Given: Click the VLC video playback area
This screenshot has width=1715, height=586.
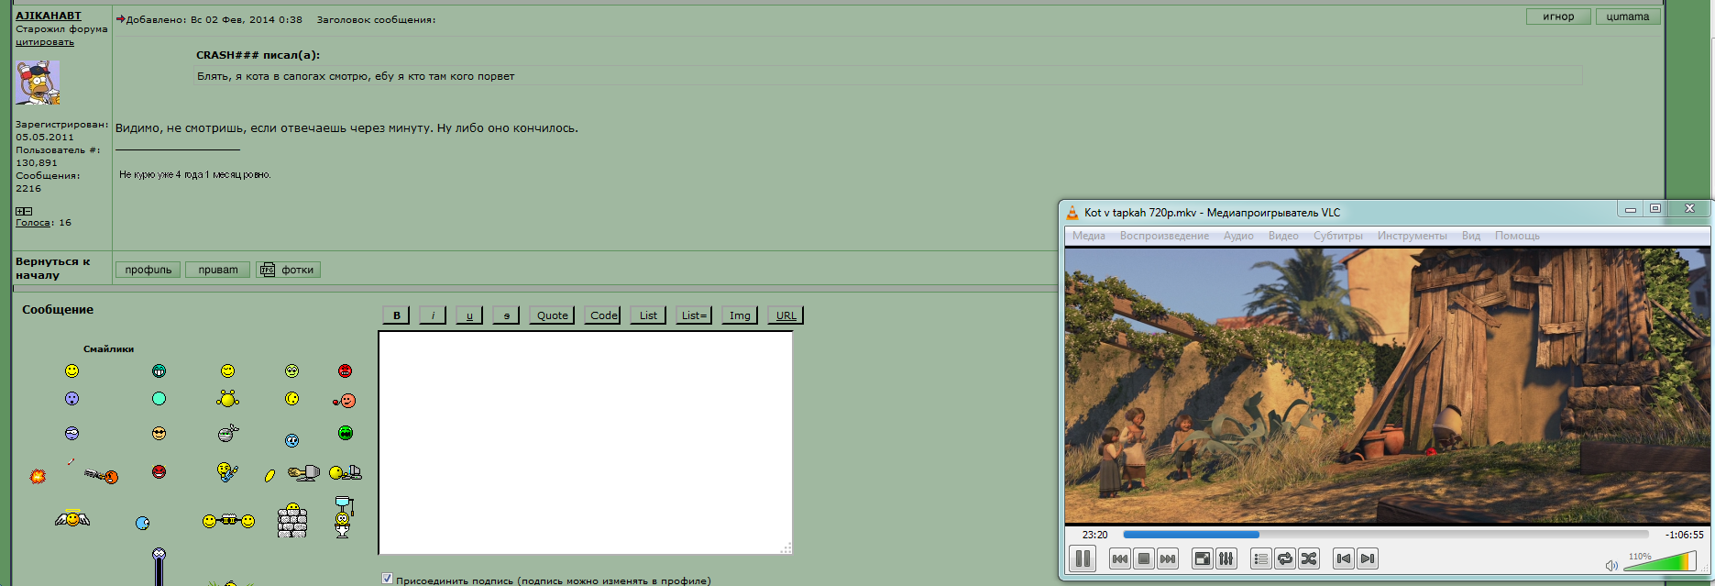Looking at the screenshot, I should tap(1387, 385).
